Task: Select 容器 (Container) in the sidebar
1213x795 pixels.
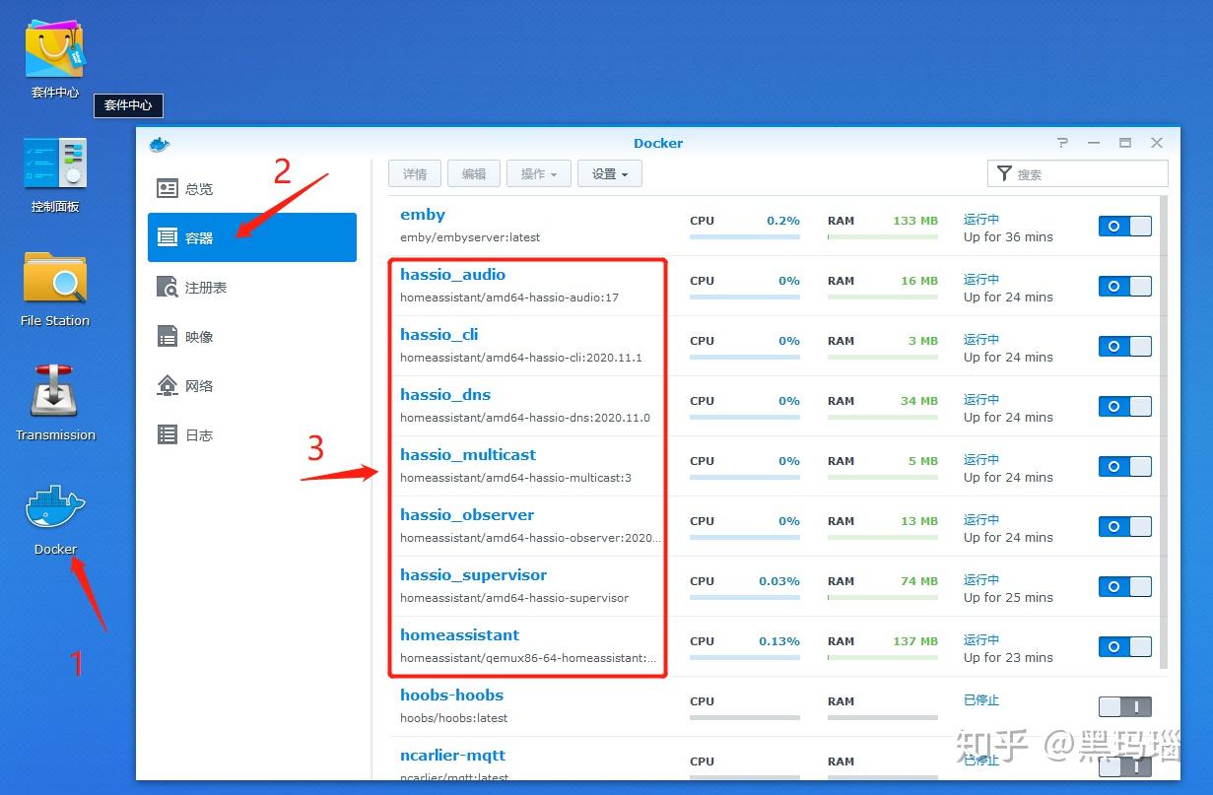Action: coord(204,236)
